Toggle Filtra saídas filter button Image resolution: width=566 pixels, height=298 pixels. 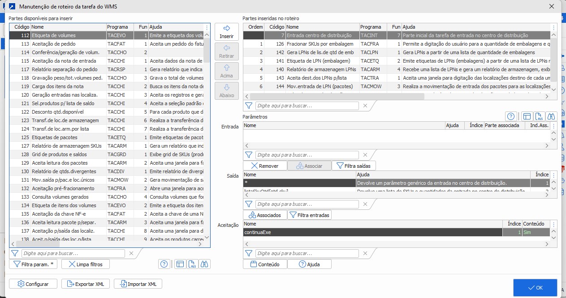coord(354,166)
